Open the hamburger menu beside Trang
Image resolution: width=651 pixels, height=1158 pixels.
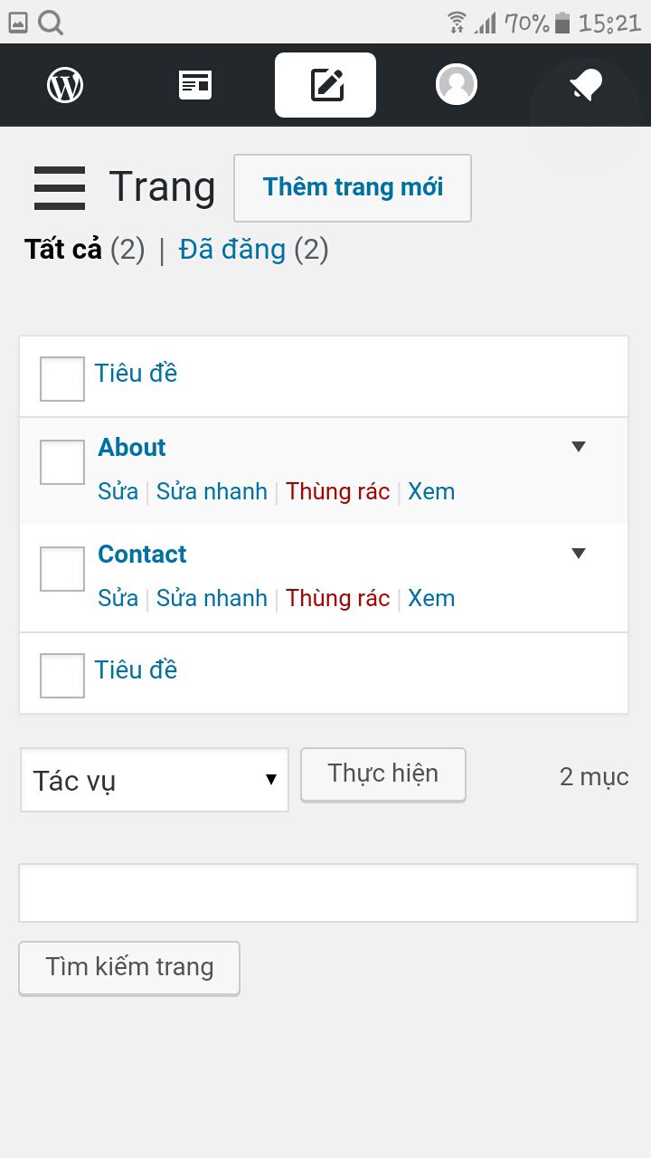point(60,188)
